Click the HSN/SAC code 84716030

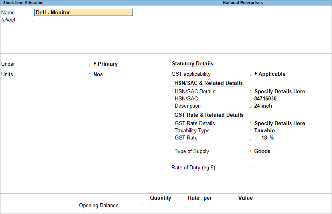click(265, 98)
